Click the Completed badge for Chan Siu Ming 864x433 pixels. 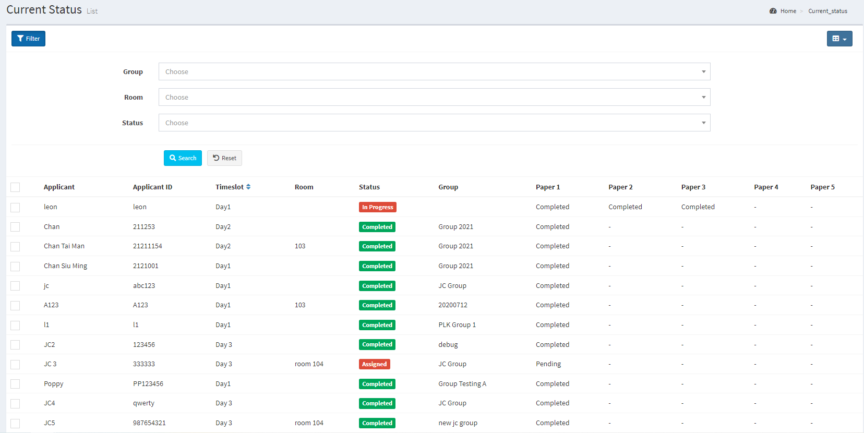tap(377, 266)
